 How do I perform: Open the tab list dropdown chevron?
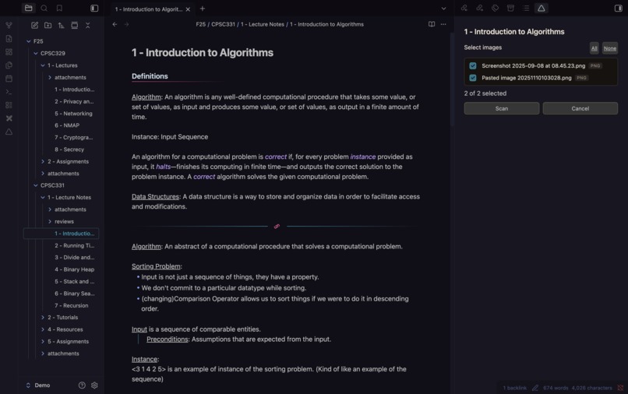(x=443, y=9)
